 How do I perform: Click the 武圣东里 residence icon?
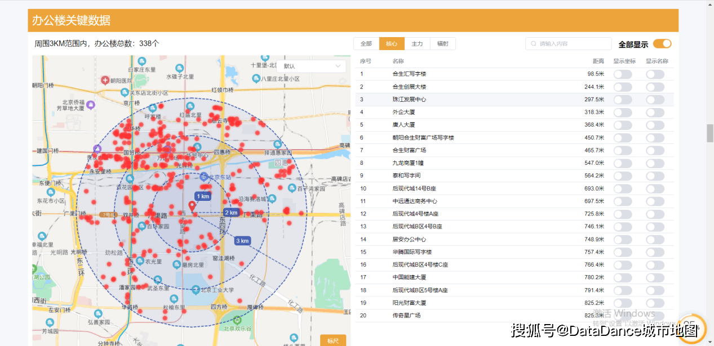pyautogui.click(x=158, y=280)
